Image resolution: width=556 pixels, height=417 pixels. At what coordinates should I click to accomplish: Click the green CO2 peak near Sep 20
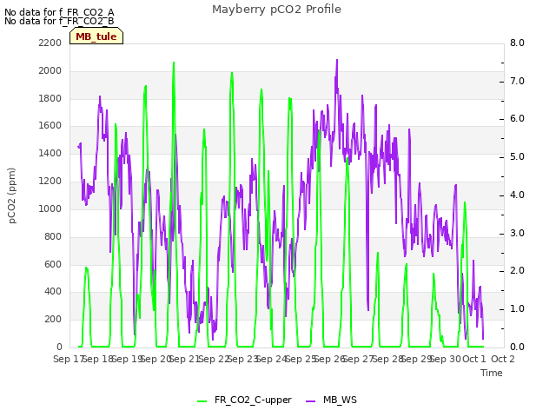174,63
